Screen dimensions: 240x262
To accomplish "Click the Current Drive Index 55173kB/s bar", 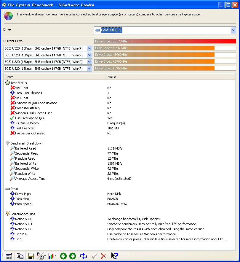I will [165, 41].
